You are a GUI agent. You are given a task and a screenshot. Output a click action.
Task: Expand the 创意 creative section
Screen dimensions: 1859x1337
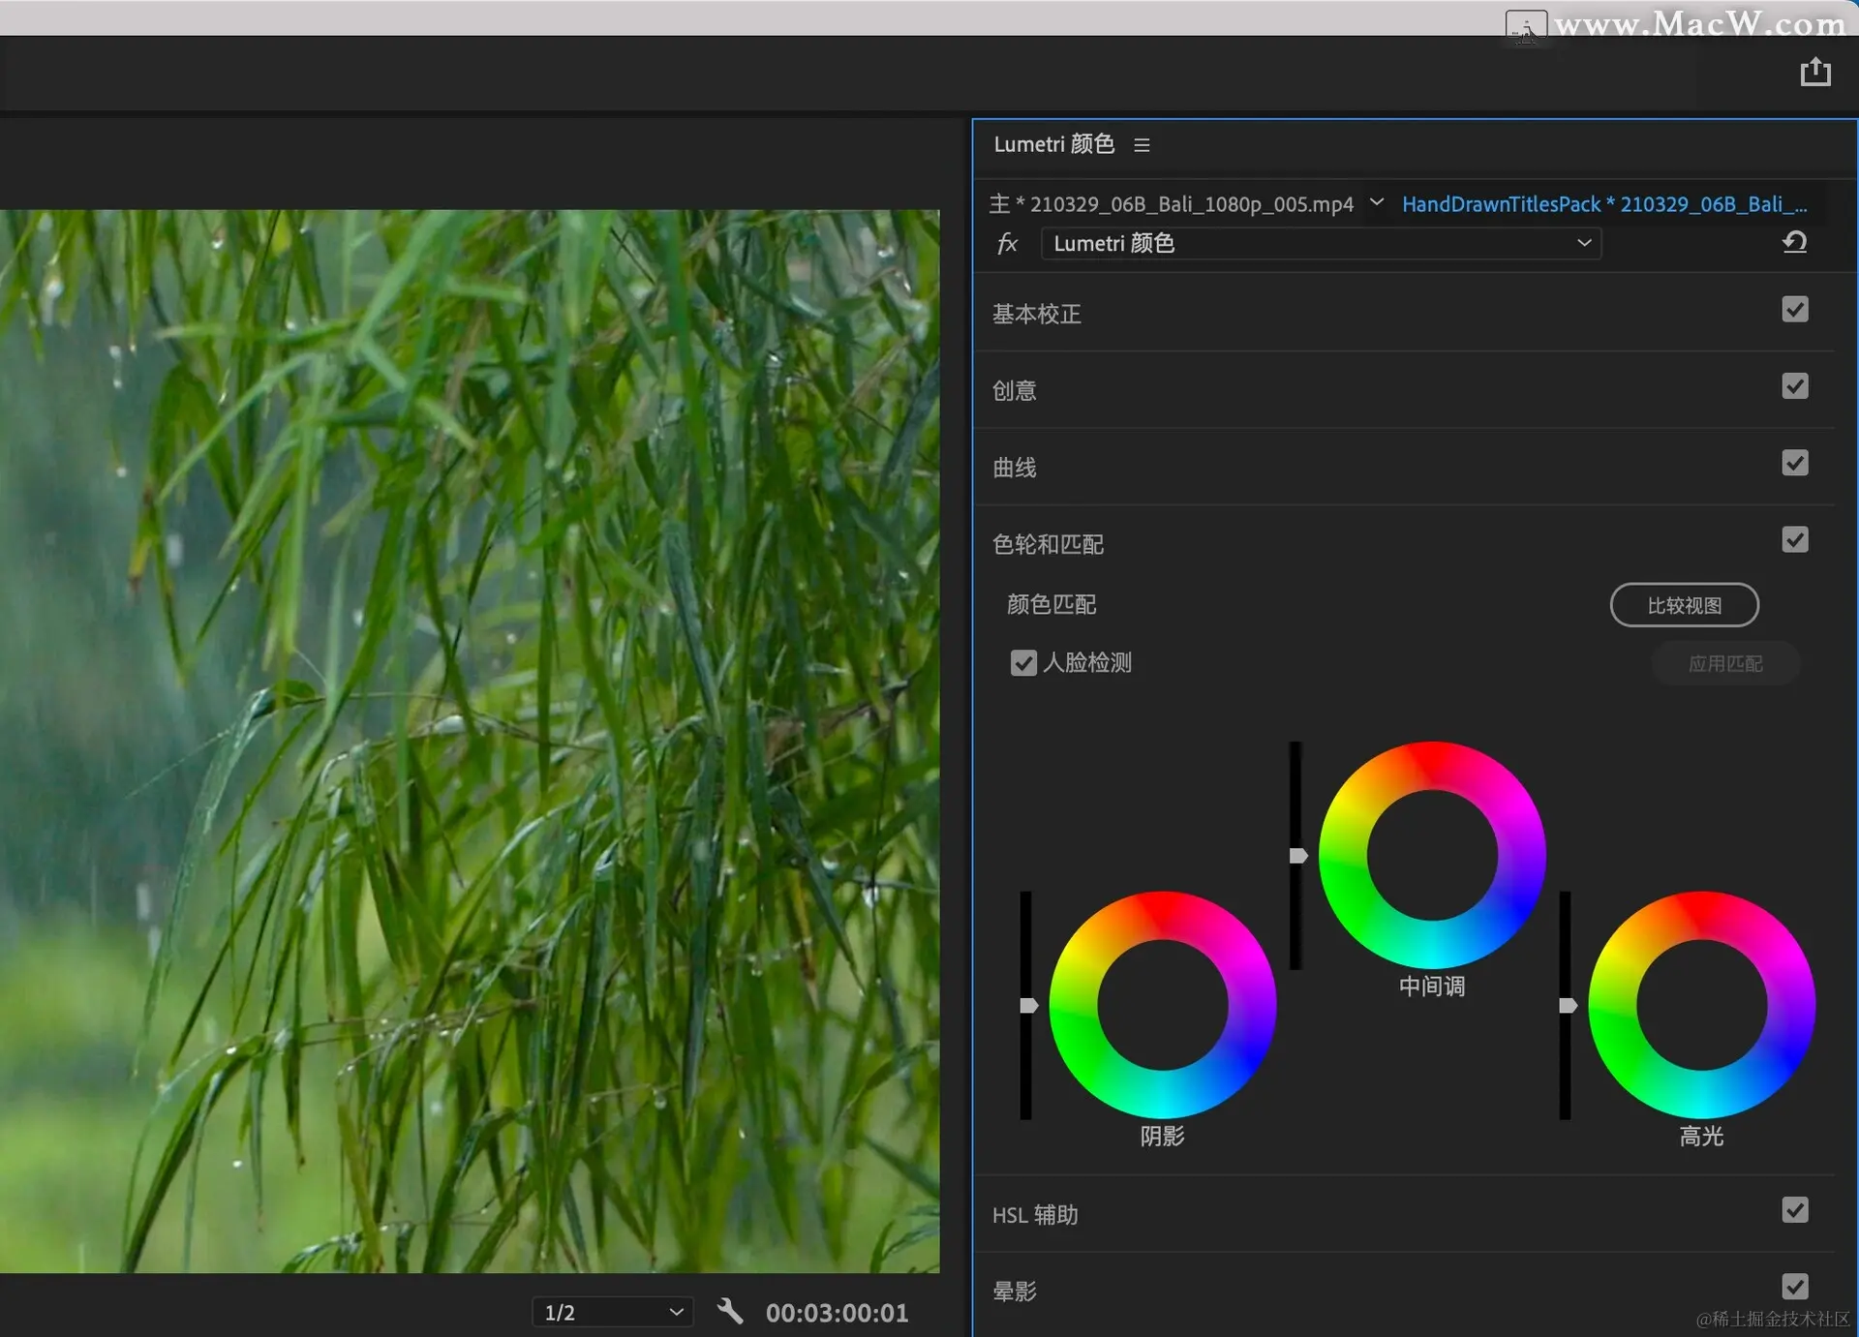tap(1014, 390)
